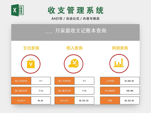Edit expense end date 7/16 field
The image size is (151, 113).
point(41,91)
